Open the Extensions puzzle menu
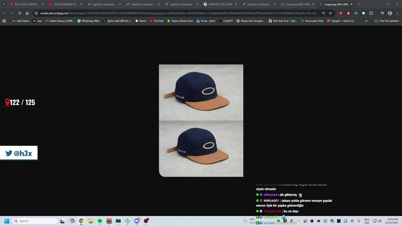The image size is (402, 226). click(371, 13)
